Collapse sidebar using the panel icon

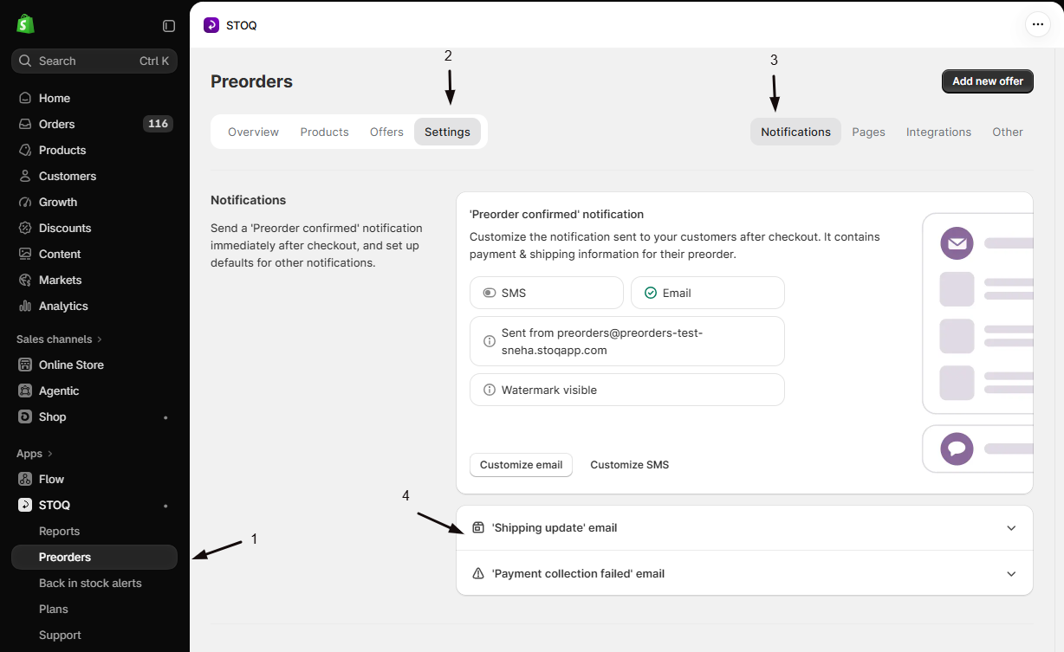pos(169,26)
